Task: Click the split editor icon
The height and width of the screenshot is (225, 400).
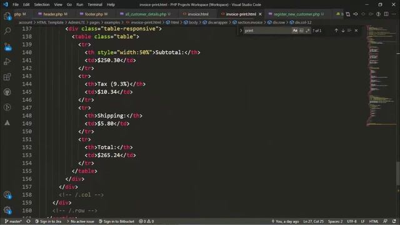Action: pyautogui.click(x=386, y=14)
